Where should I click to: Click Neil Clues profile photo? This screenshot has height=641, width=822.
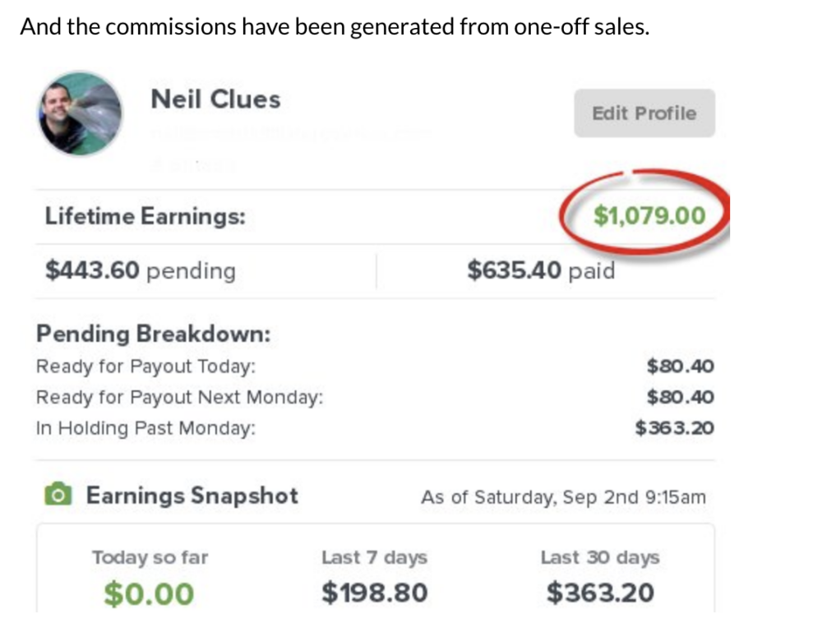point(81,113)
